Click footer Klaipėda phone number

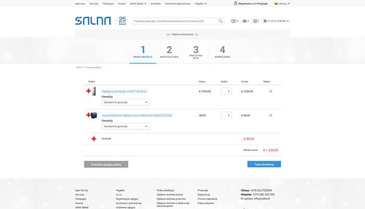(263, 194)
